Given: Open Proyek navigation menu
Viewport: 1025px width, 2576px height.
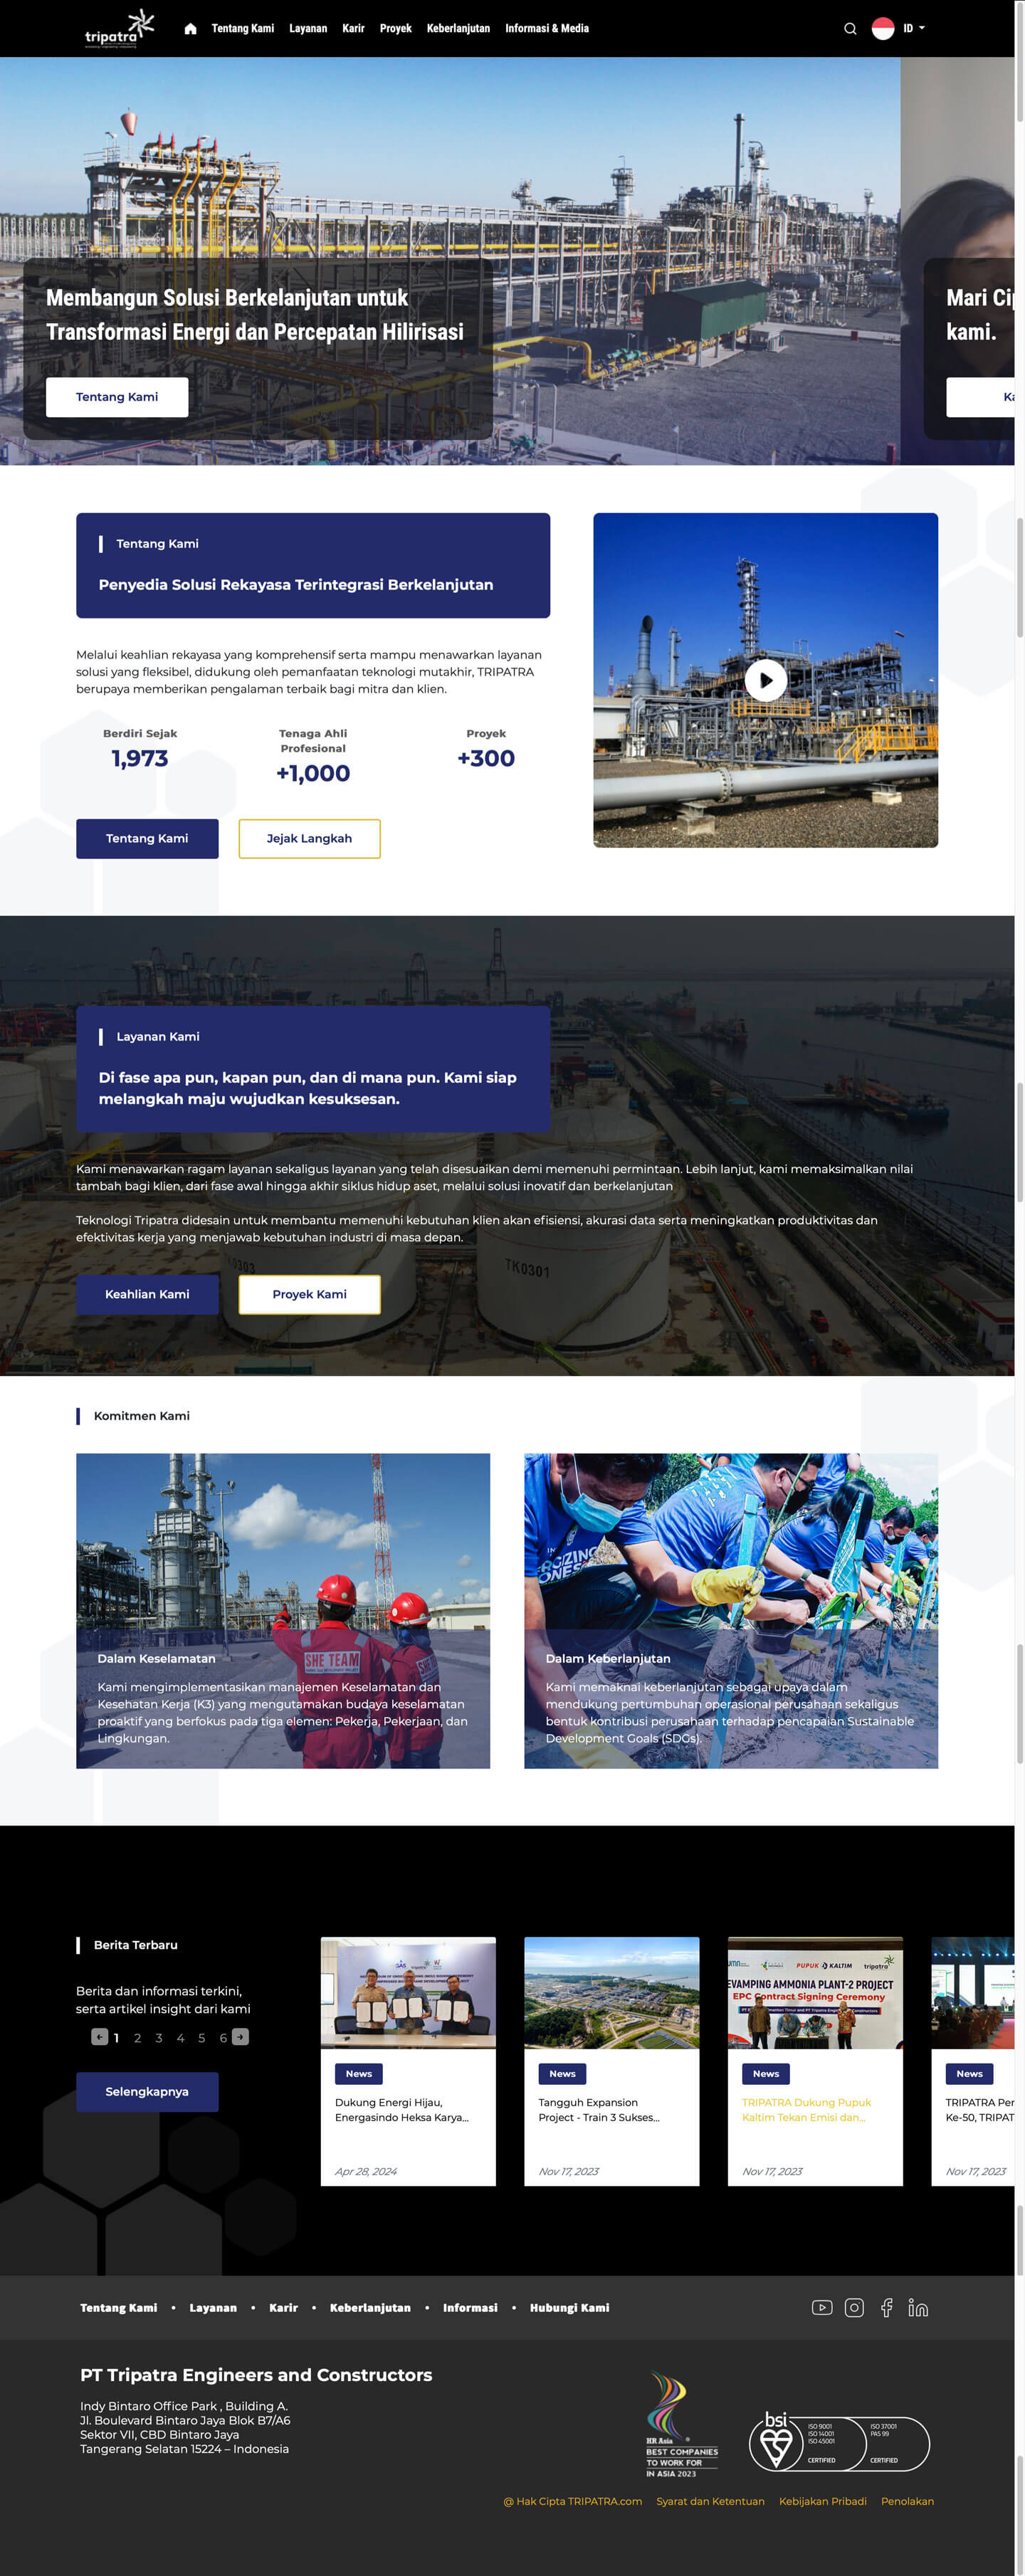Looking at the screenshot, I should (x=396, y=29).
